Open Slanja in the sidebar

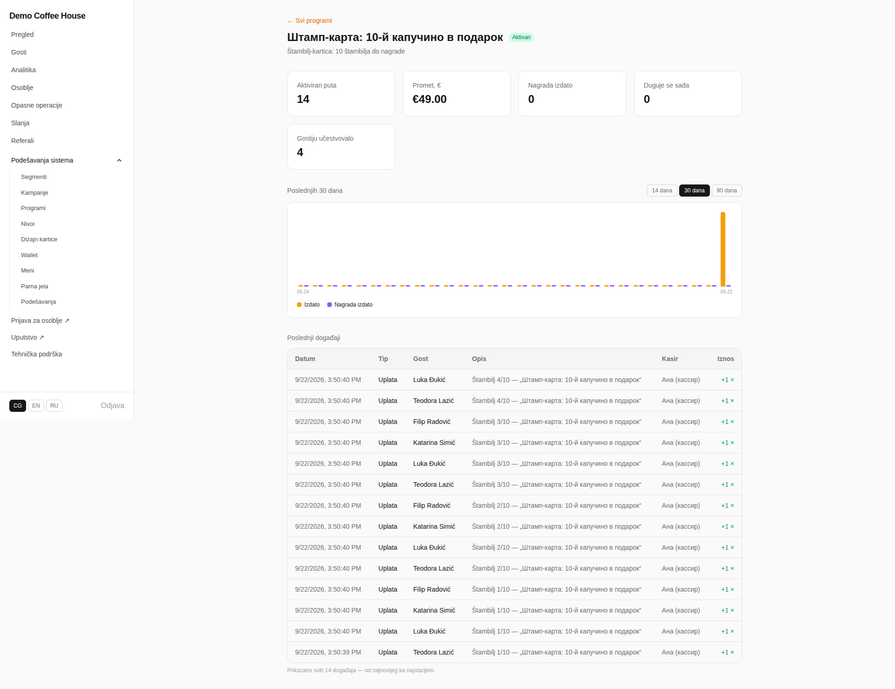pos(20,123)
